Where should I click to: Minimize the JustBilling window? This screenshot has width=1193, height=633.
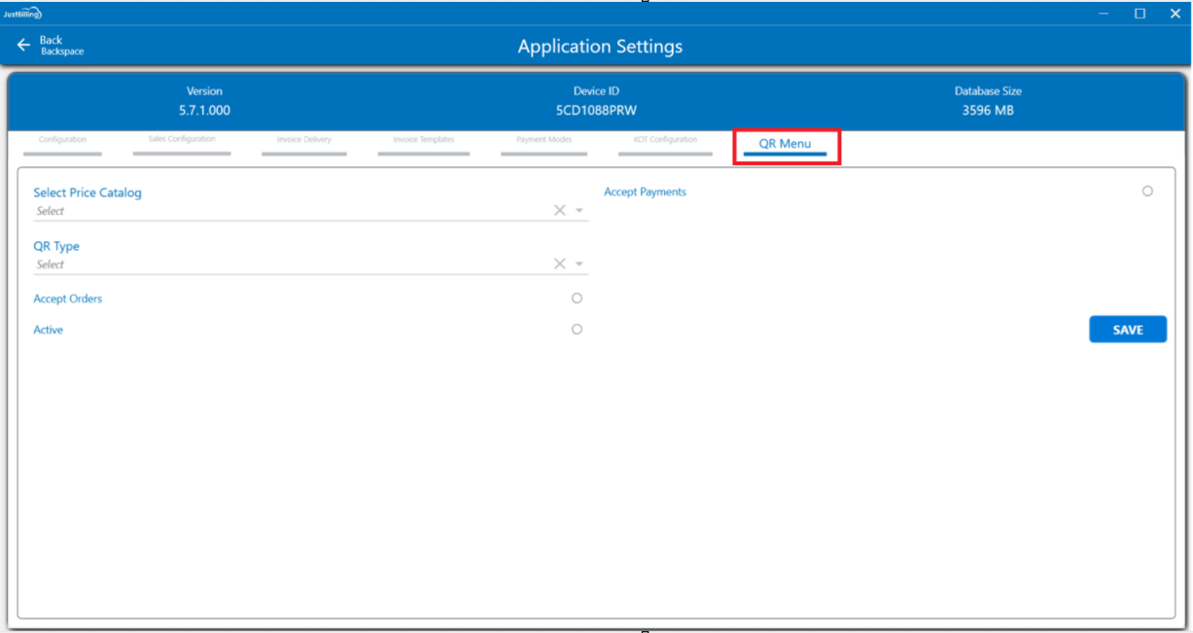[x=1104, y=14]
